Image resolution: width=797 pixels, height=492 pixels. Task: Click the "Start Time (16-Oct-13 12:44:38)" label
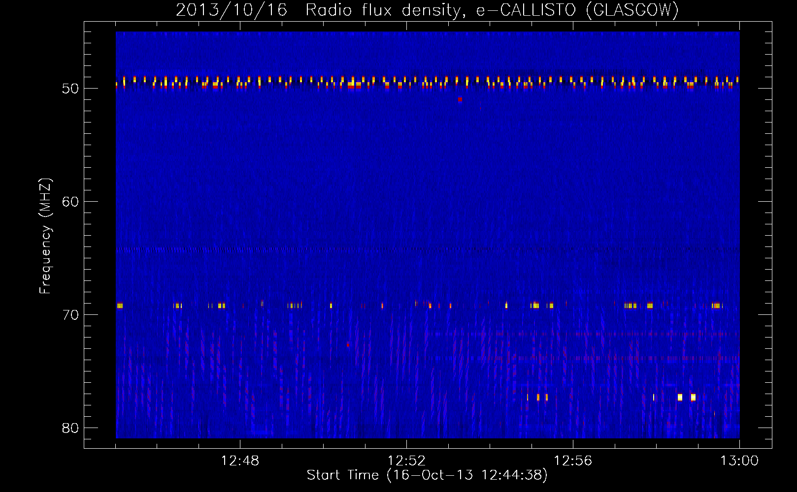tap(427, 475)
